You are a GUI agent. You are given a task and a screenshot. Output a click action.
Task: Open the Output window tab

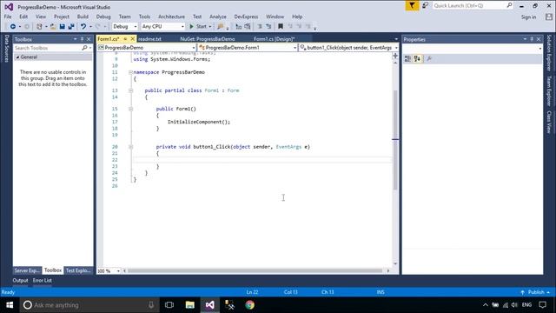click(x=20, y=280)
